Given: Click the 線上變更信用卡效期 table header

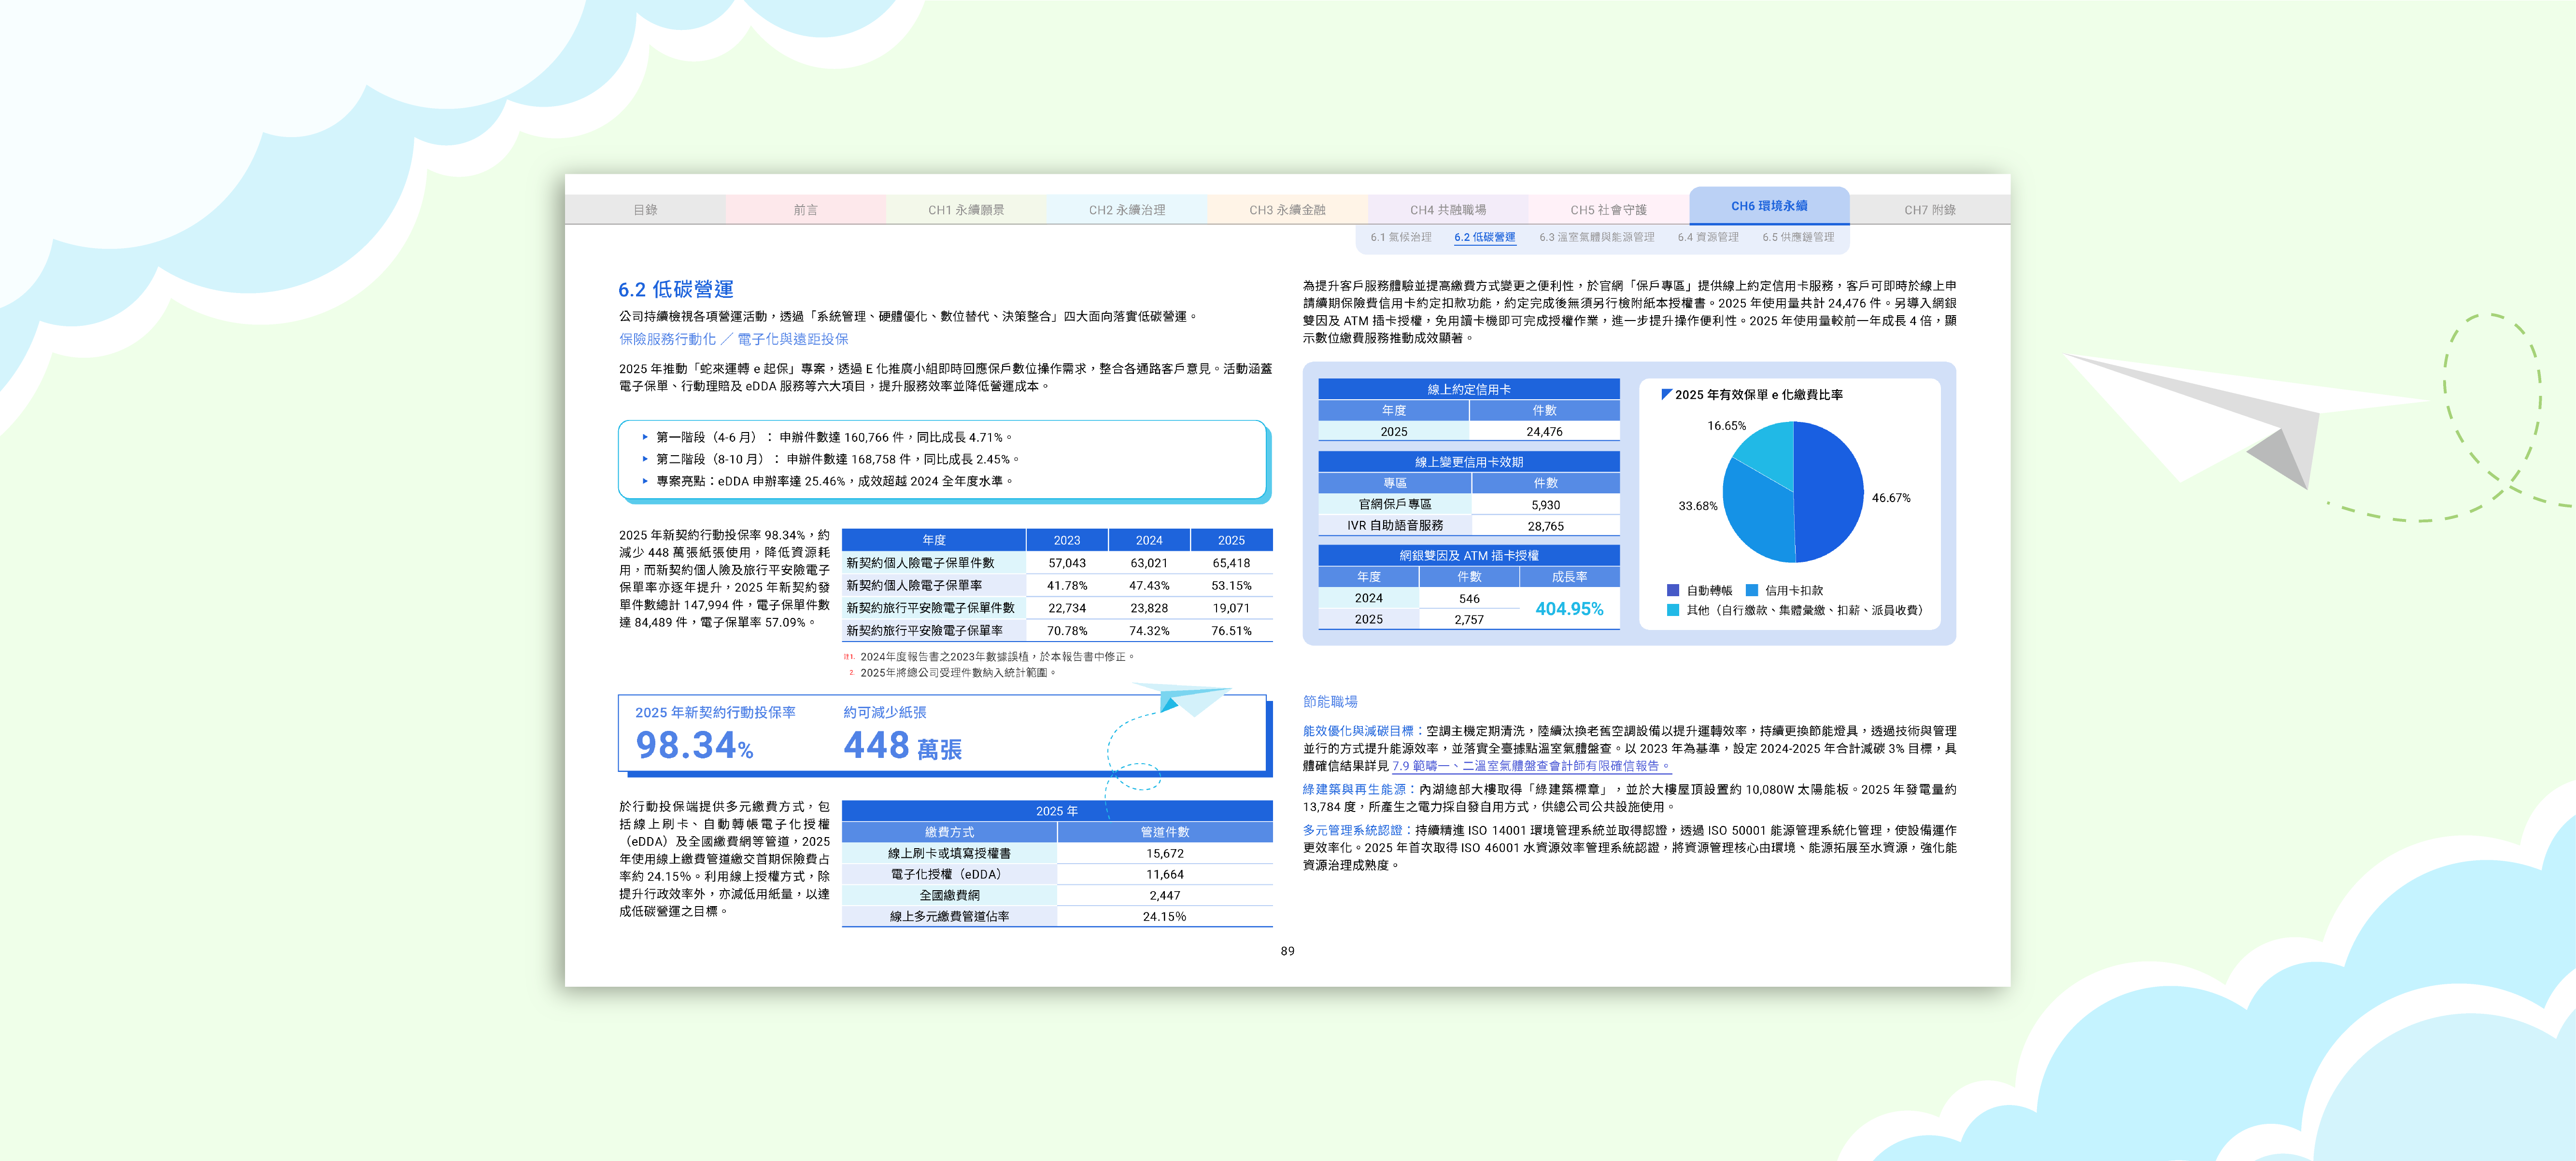Looking at the screenshot, I should pos(1469,463).
